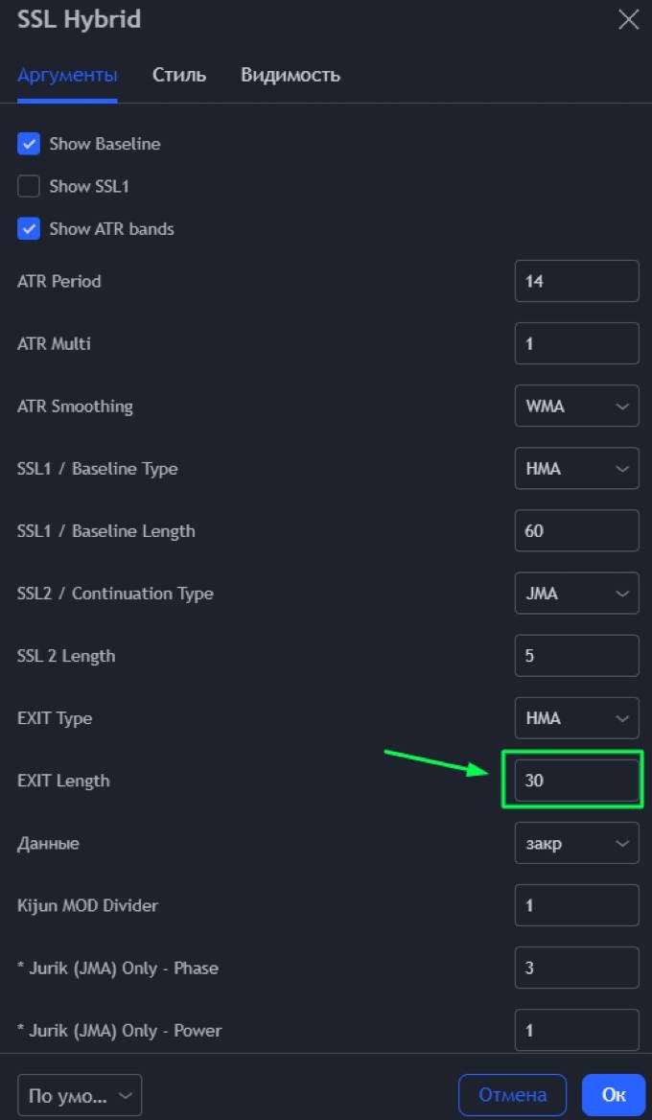
Task: Click the Отмена button
Action: 512,1095
